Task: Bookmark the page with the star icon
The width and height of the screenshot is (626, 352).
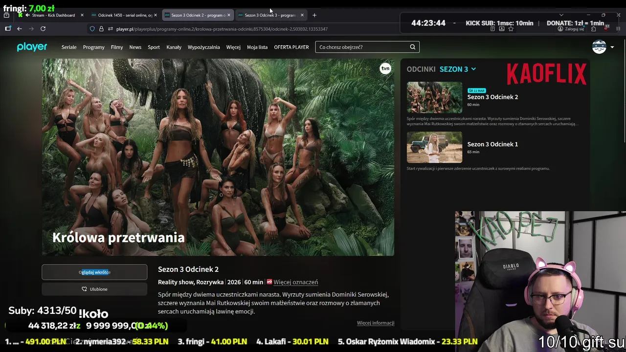Action: coord(511,29)
